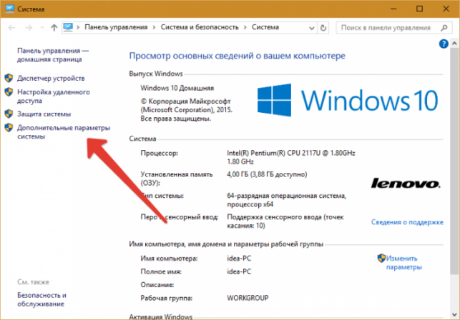Go up one level with the Up arrow
Viewport: 460px width, 320px height.
54,28
